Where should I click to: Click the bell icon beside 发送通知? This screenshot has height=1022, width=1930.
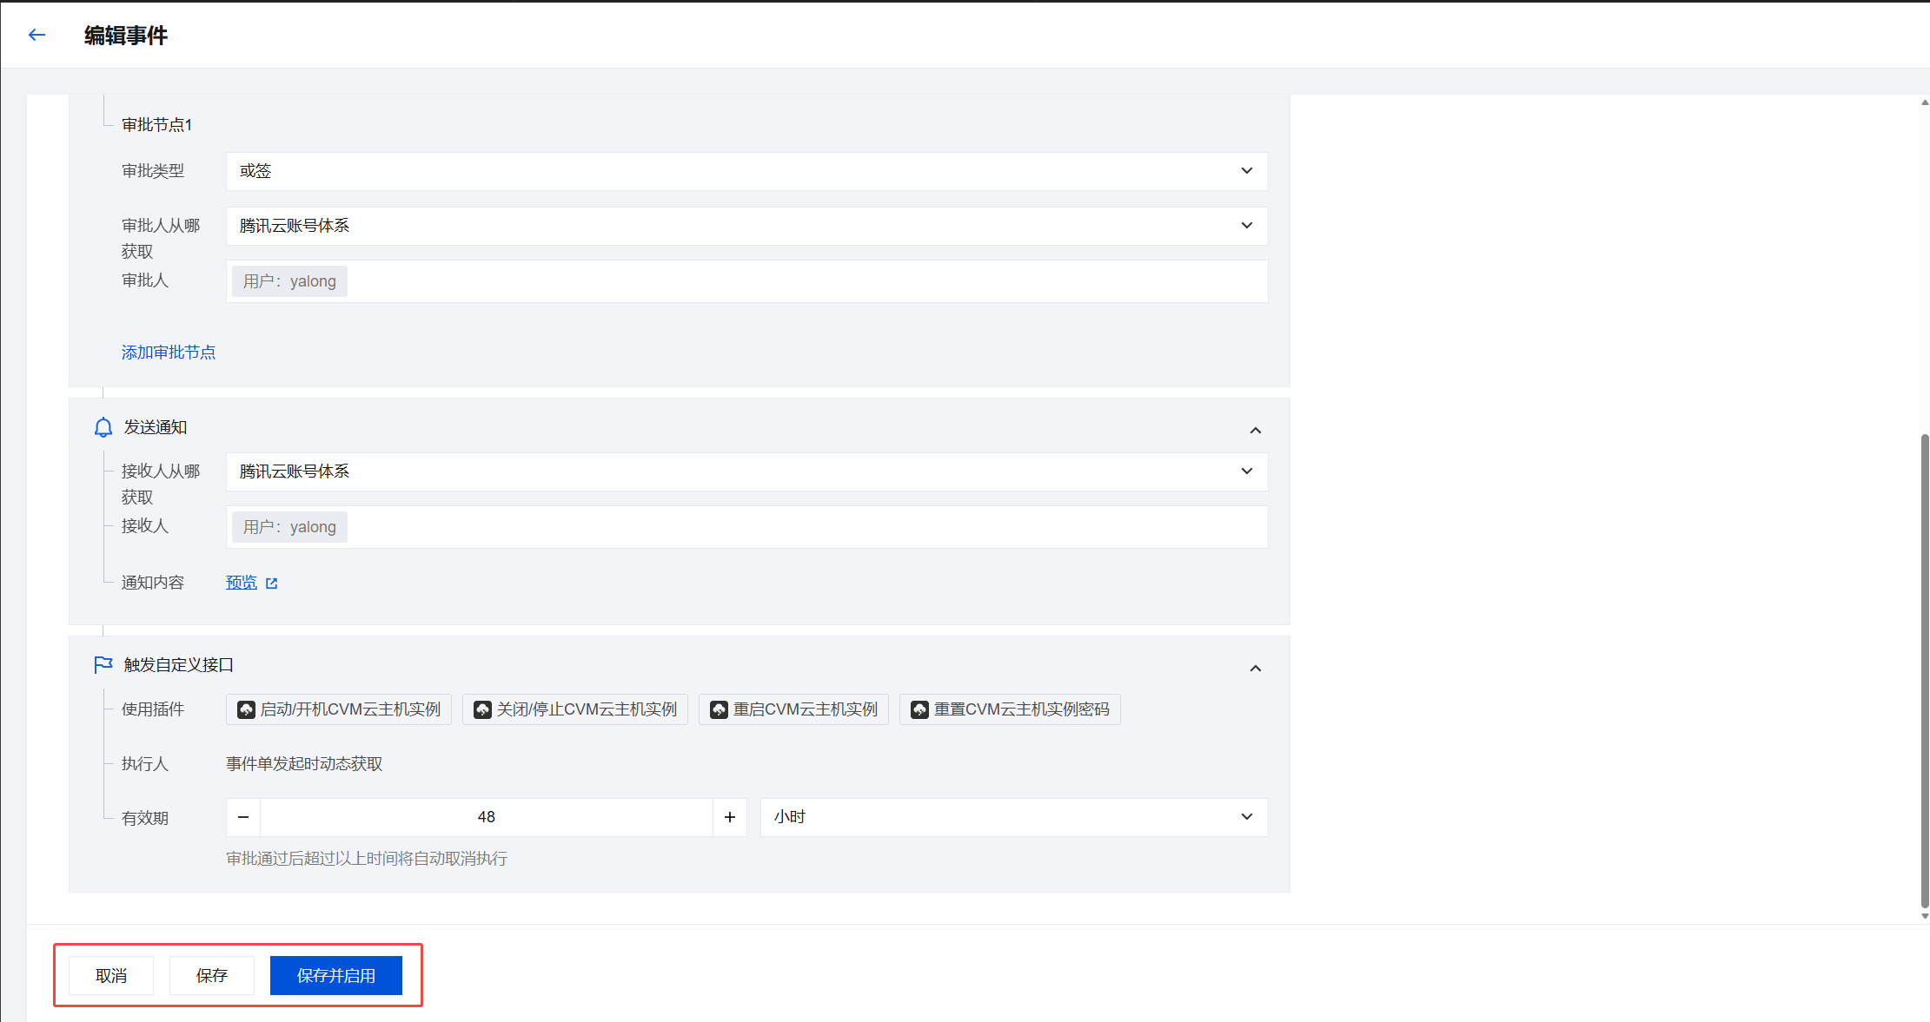(x=103, y=427)
